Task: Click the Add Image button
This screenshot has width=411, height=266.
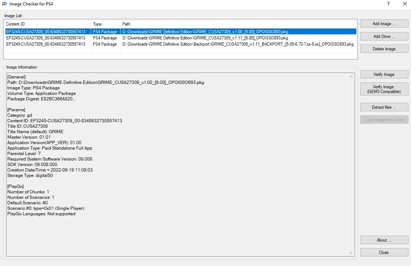Action: pyautogui.click(x=384, y=24)
